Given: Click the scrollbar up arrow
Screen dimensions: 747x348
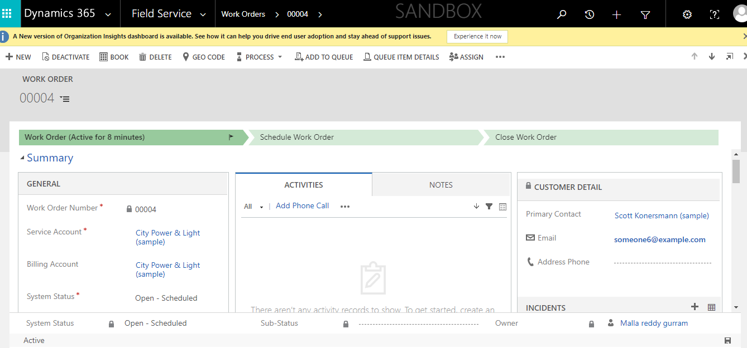Looking at the screenshot, I should coord(736,154).
